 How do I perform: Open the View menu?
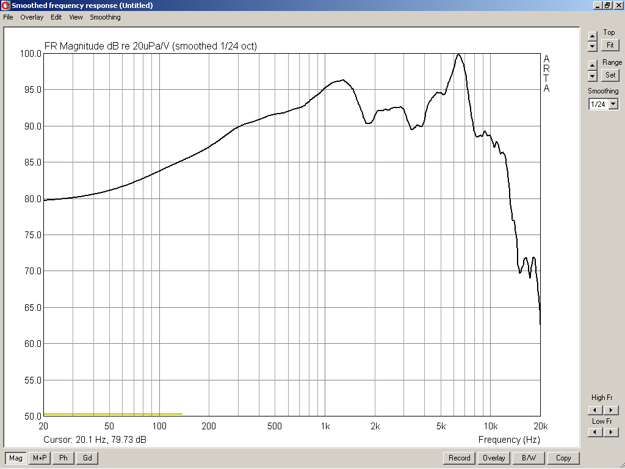(76, 17)
